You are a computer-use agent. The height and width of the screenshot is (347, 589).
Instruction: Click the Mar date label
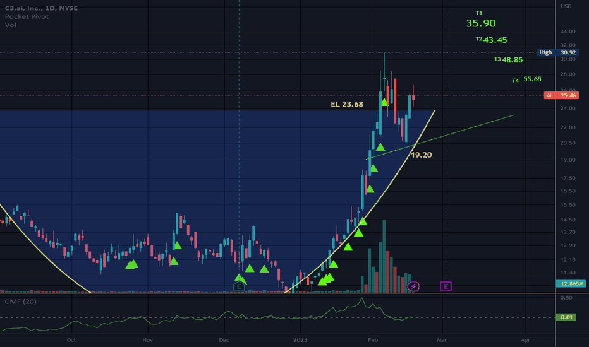pyautogui.click(x=442, y=340)
